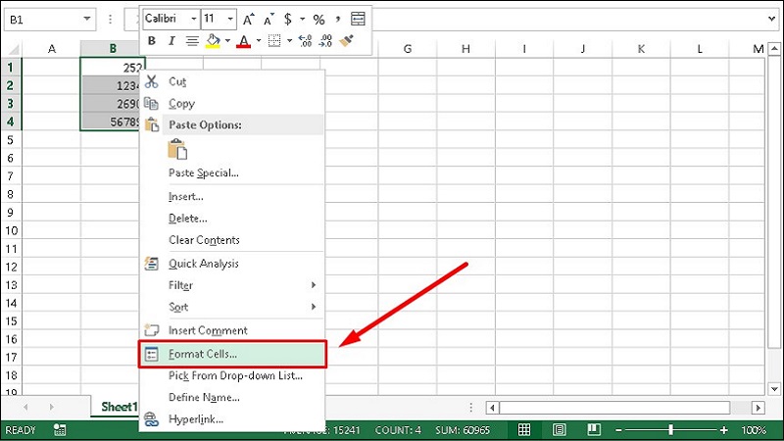Select column header G
The width and height of the screenshot is (784, 441).
click(408, 49)
